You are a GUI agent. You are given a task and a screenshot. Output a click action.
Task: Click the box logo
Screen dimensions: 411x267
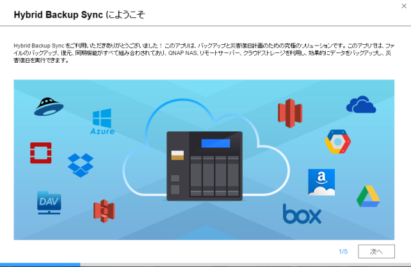click(x=302, y=214)
